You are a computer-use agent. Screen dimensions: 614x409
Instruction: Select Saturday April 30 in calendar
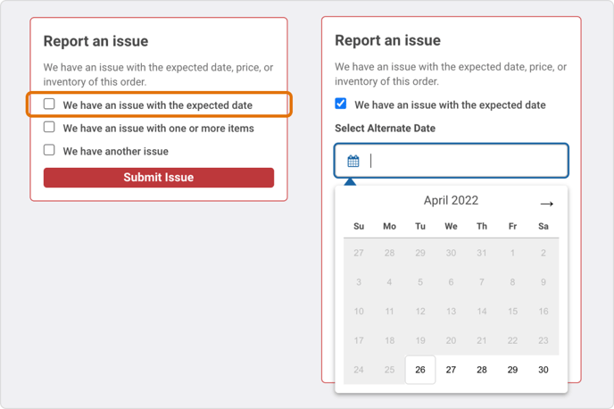(x=543, y=370)
